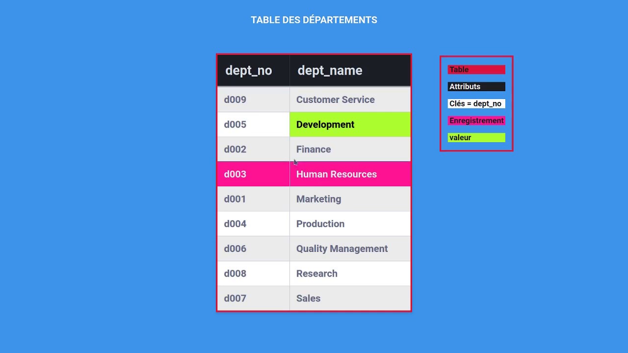Click the Marketing cell
The image size is (628, 353).
point(350,199)
